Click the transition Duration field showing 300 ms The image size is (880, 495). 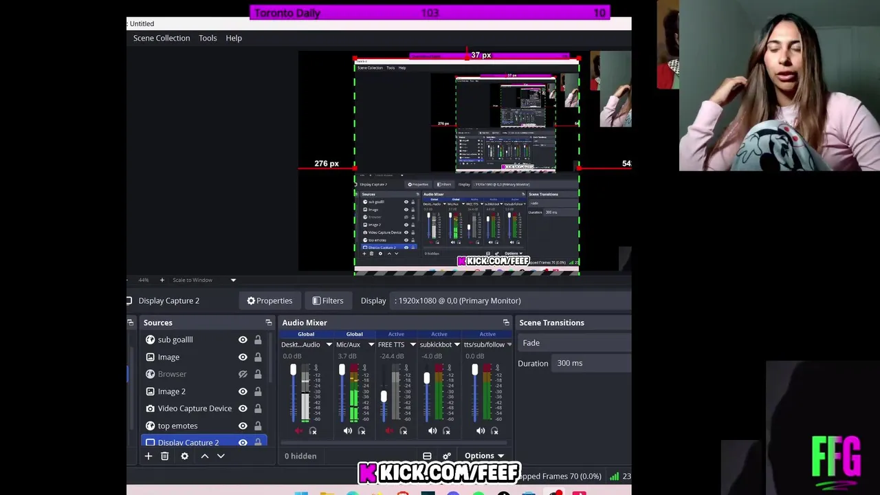(x=593, y=363)
